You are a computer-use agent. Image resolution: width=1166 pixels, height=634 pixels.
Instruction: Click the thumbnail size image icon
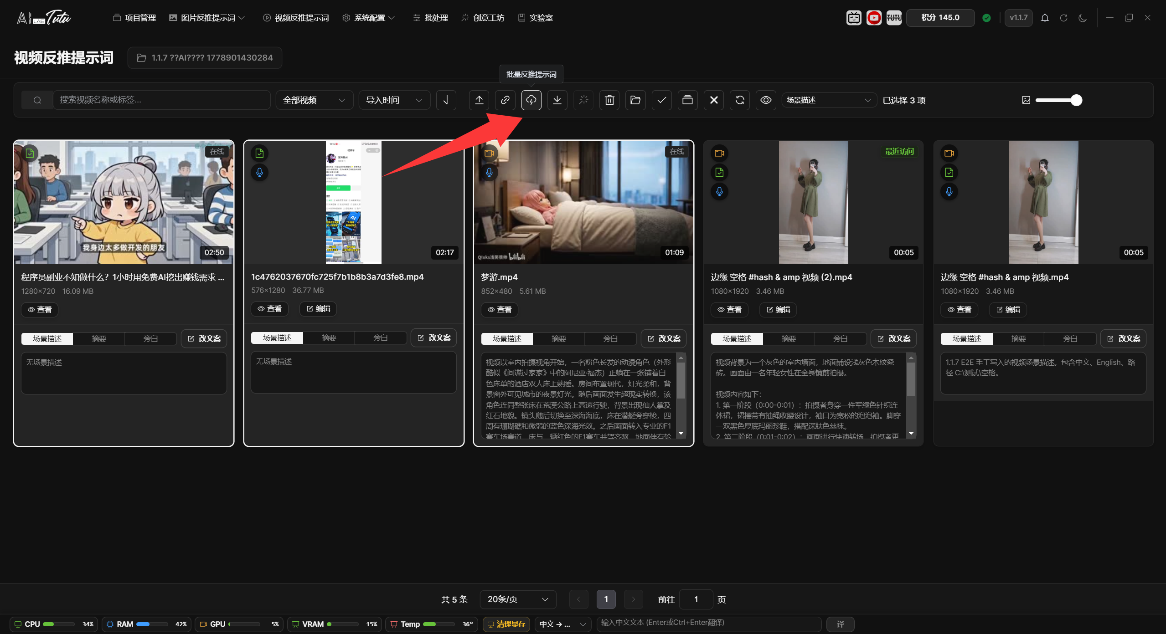(1026, 100)
